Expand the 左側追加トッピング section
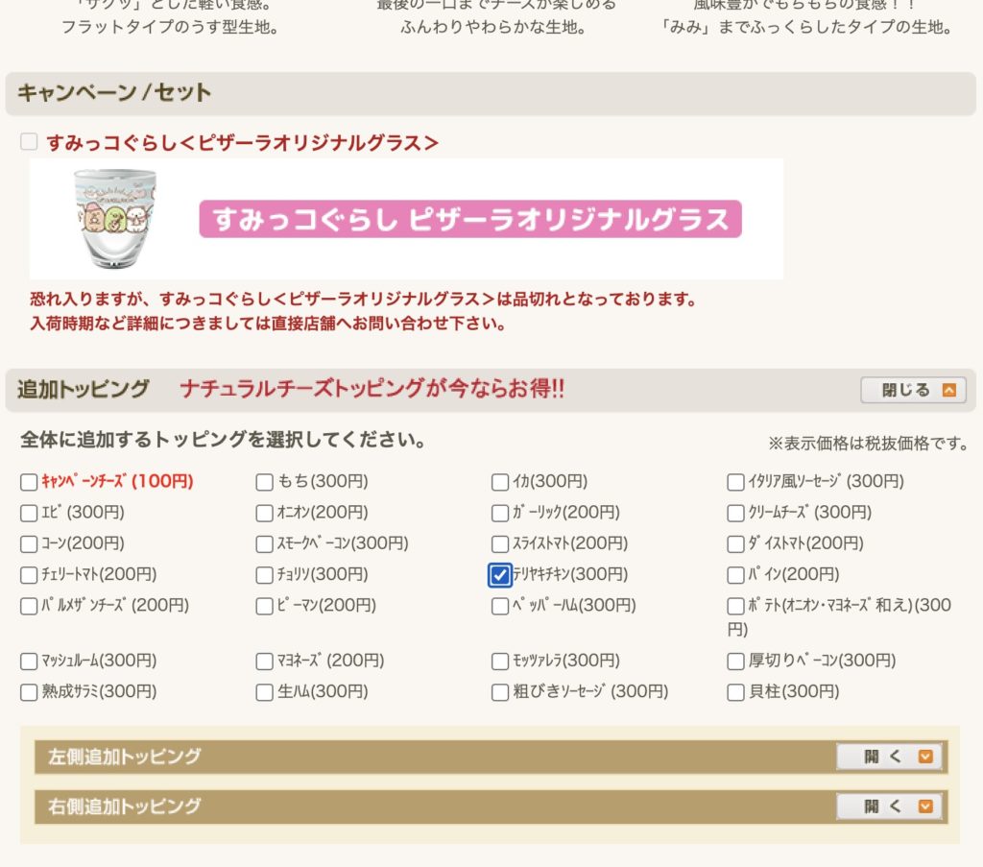Viewport: 983px width, 867px height. click(888, 757)
